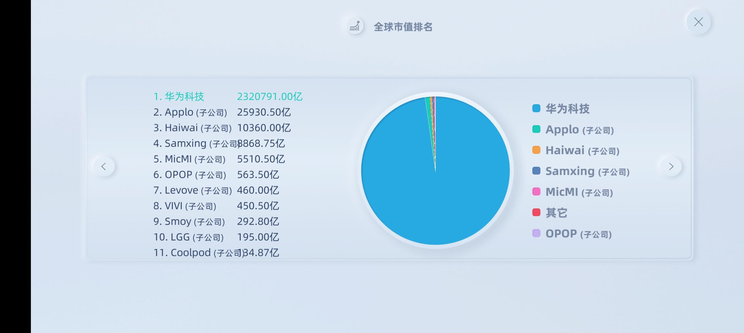The image size is (744, 333).
Task: Select the 8. VIVI (子公司) row
Action: (x=216, y=206)
